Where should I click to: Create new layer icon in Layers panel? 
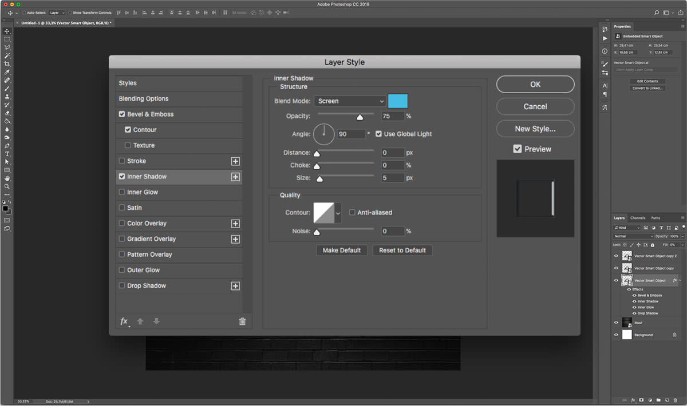click(x=667, y=400)
